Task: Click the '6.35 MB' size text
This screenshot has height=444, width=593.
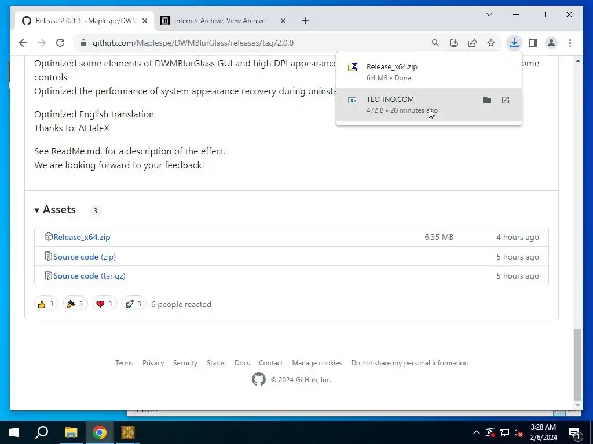Action: [439, 237]
